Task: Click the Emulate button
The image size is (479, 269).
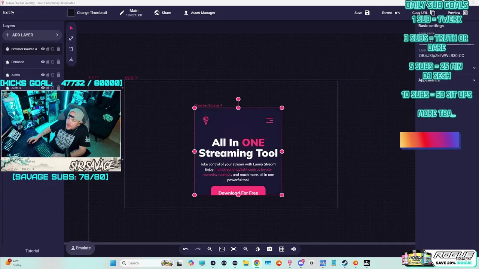Action: click(x=81, y=248)
